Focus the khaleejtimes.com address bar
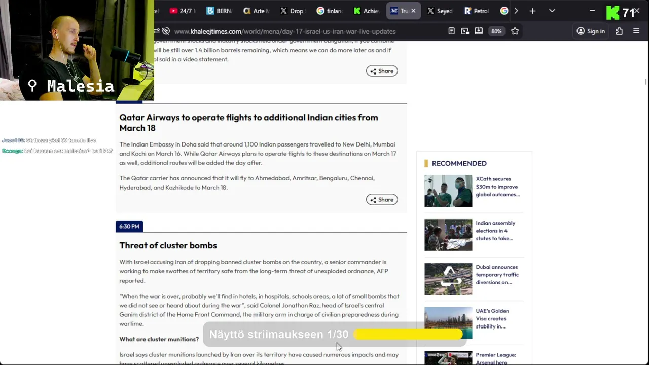Screen dimensions: 649x365 coord(284,31)
